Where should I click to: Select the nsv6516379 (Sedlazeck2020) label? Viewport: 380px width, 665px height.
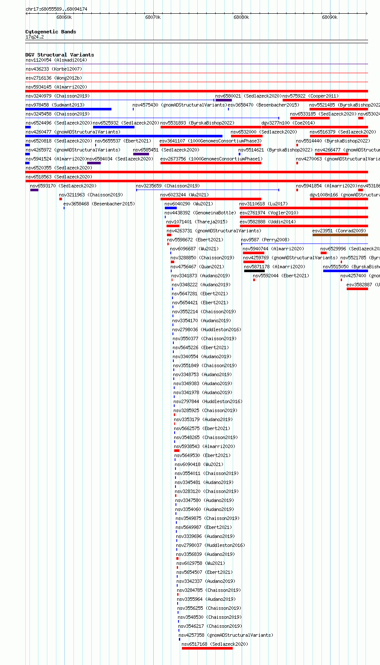(343, 132)
